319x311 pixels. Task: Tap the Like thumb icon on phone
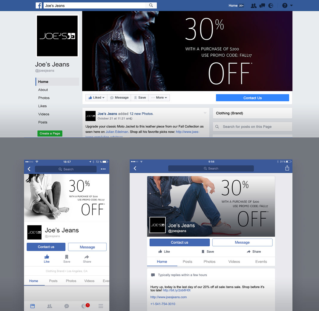[x=47, y=257]
